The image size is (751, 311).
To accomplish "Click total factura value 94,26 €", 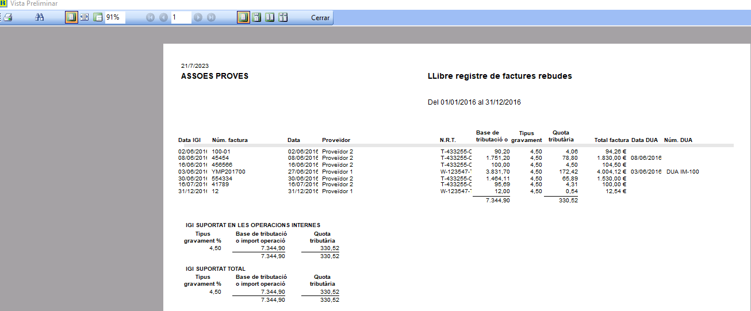I will [x=615, y=151].
